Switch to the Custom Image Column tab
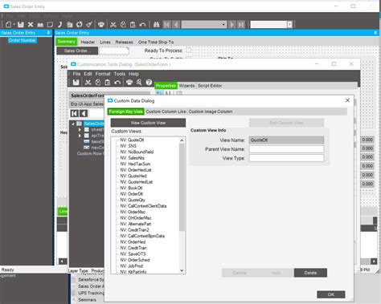The height and width of the screenshot is (304, 381). (x=211, y=111)
